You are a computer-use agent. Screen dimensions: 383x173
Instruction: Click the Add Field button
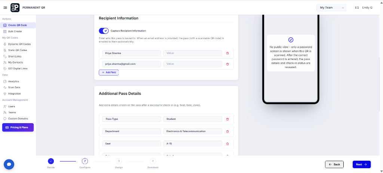pos(109,73)
